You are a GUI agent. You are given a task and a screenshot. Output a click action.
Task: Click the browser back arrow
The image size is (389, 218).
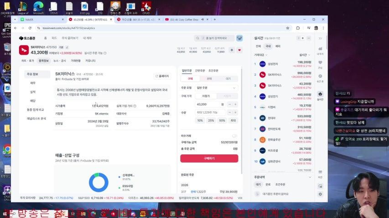point(16,28)
